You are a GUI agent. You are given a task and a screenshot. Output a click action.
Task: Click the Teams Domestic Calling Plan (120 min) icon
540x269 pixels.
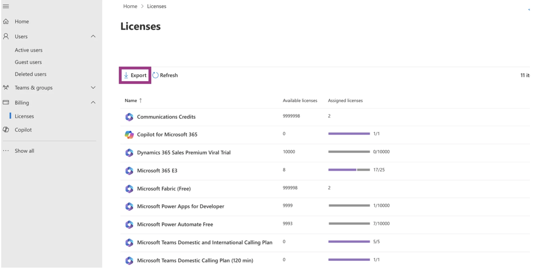click(x=129, y=260)
